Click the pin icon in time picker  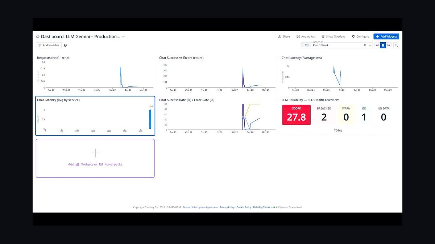coord(365,46)
